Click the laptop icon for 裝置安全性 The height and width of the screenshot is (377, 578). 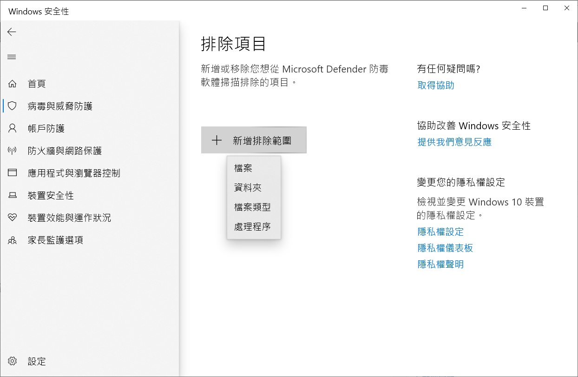(x=13, y=196)
